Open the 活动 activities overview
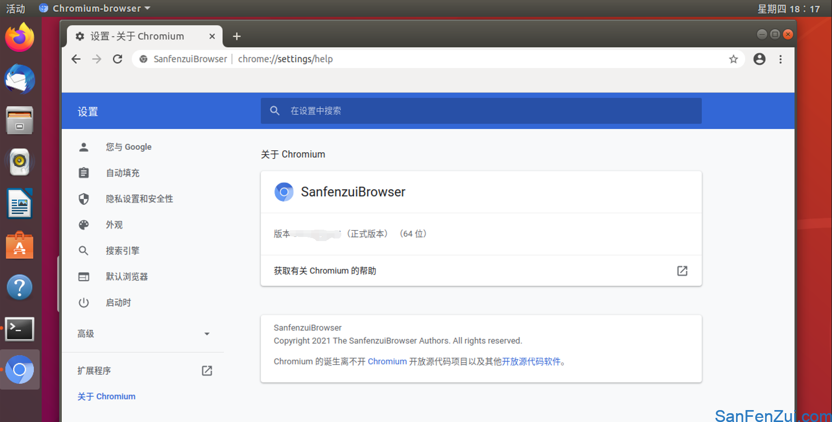 click(16, 8)
